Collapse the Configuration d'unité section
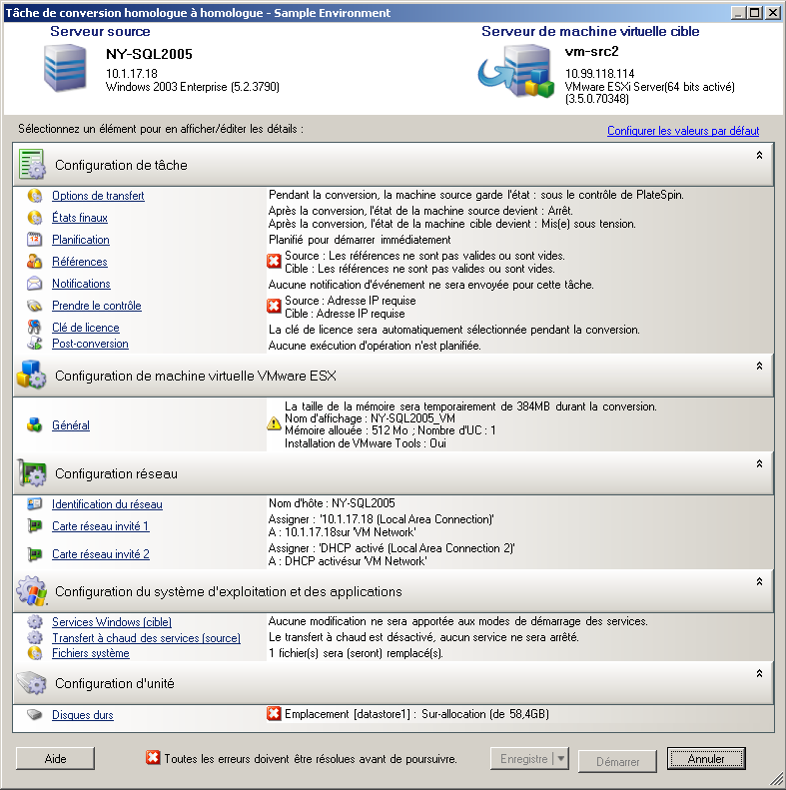The height and width of the screenshot is (790, 786). coord(759,673)
